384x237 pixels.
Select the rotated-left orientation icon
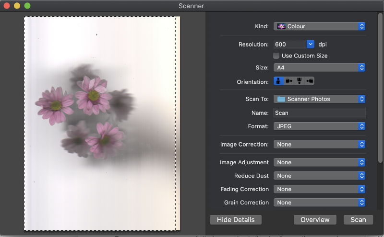[289, 81]
